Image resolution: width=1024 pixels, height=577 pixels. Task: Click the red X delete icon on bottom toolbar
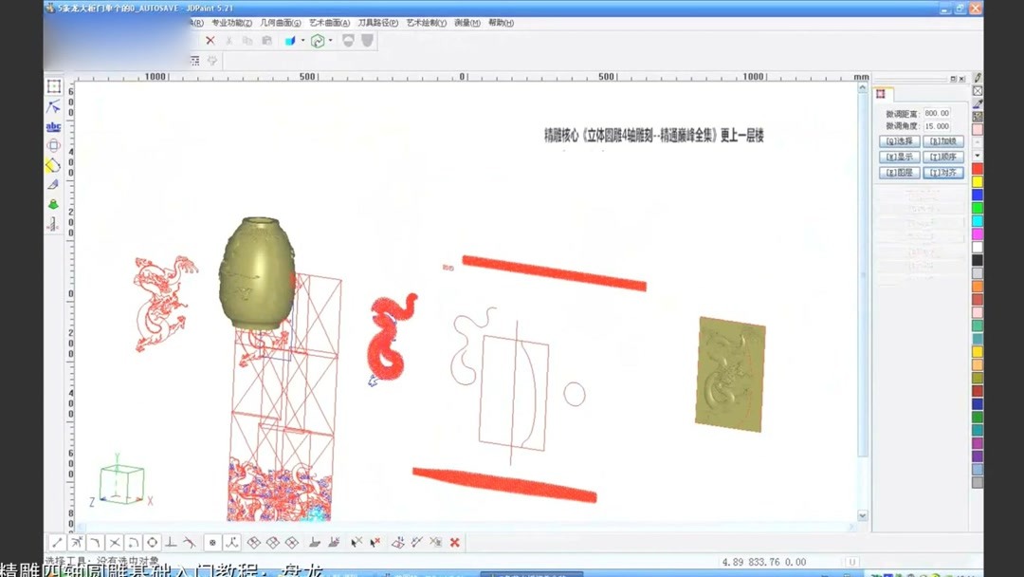(x=454, y=543)
